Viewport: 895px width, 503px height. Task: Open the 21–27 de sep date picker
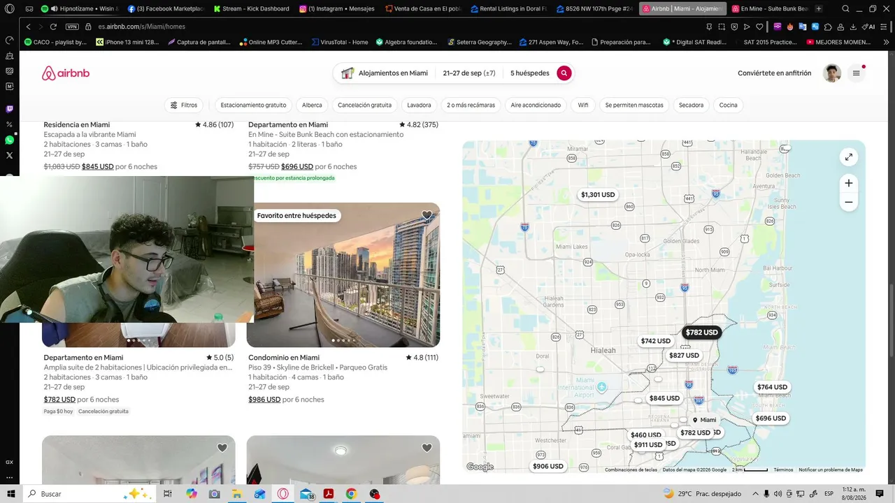coord(469,73)
